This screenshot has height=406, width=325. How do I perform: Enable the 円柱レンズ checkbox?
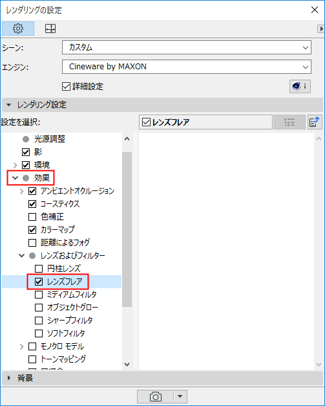39,269
